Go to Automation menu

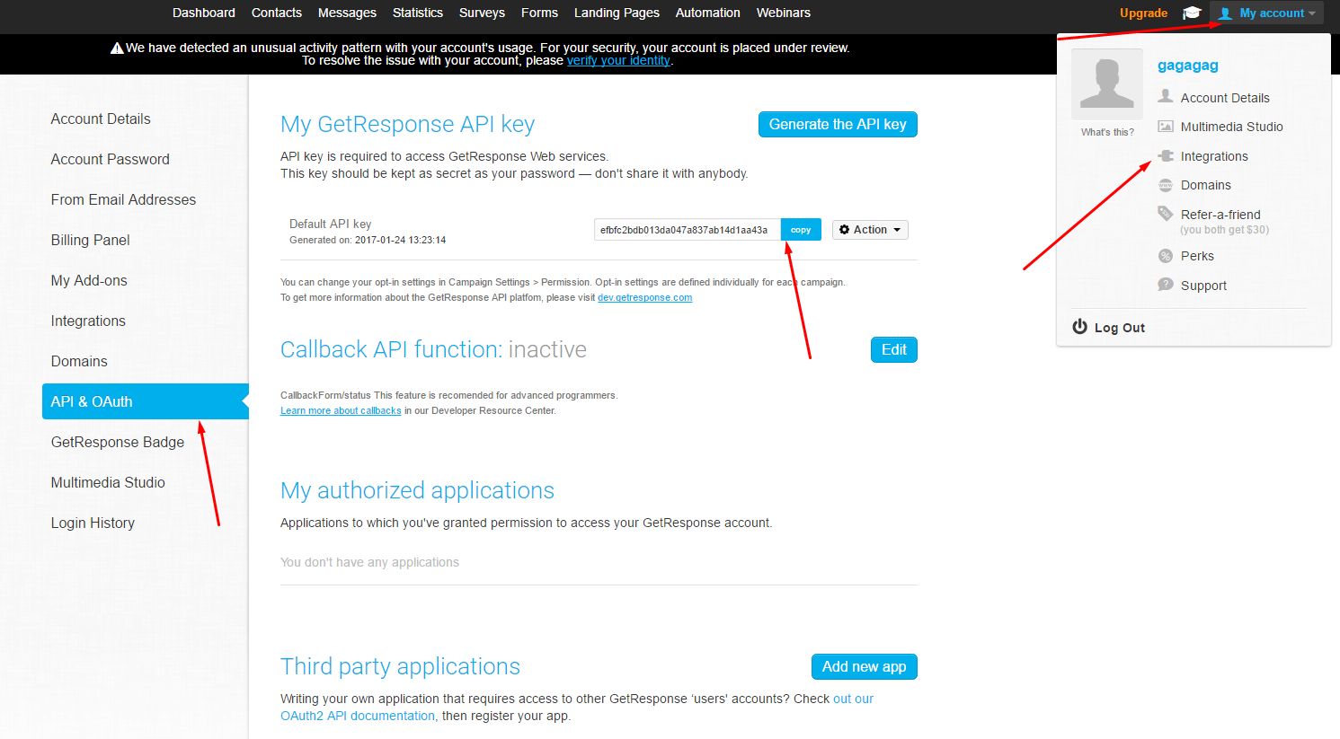pos(708,13)
